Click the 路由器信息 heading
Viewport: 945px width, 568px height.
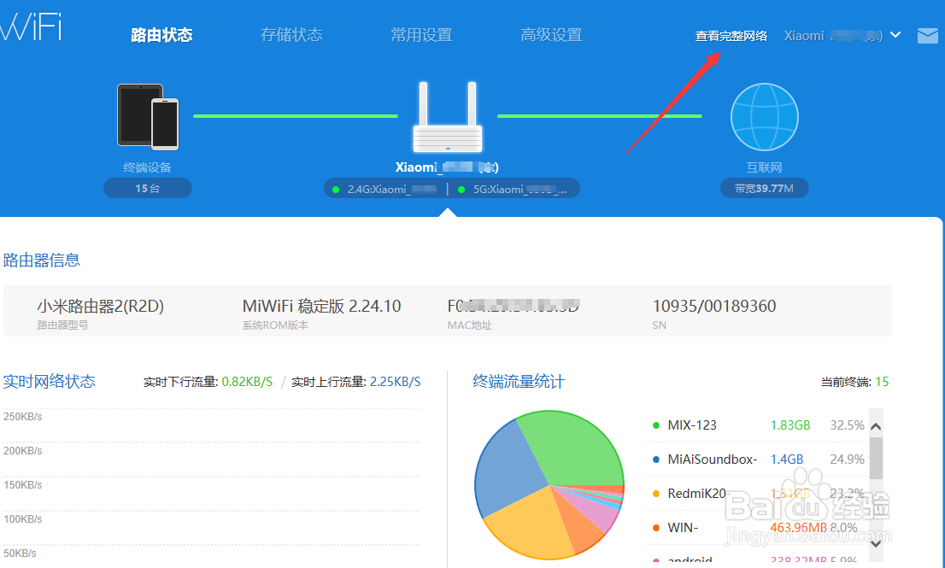[x=42, y=261]
